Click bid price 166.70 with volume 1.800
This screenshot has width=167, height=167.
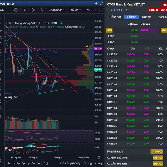(x=134, y=36)
